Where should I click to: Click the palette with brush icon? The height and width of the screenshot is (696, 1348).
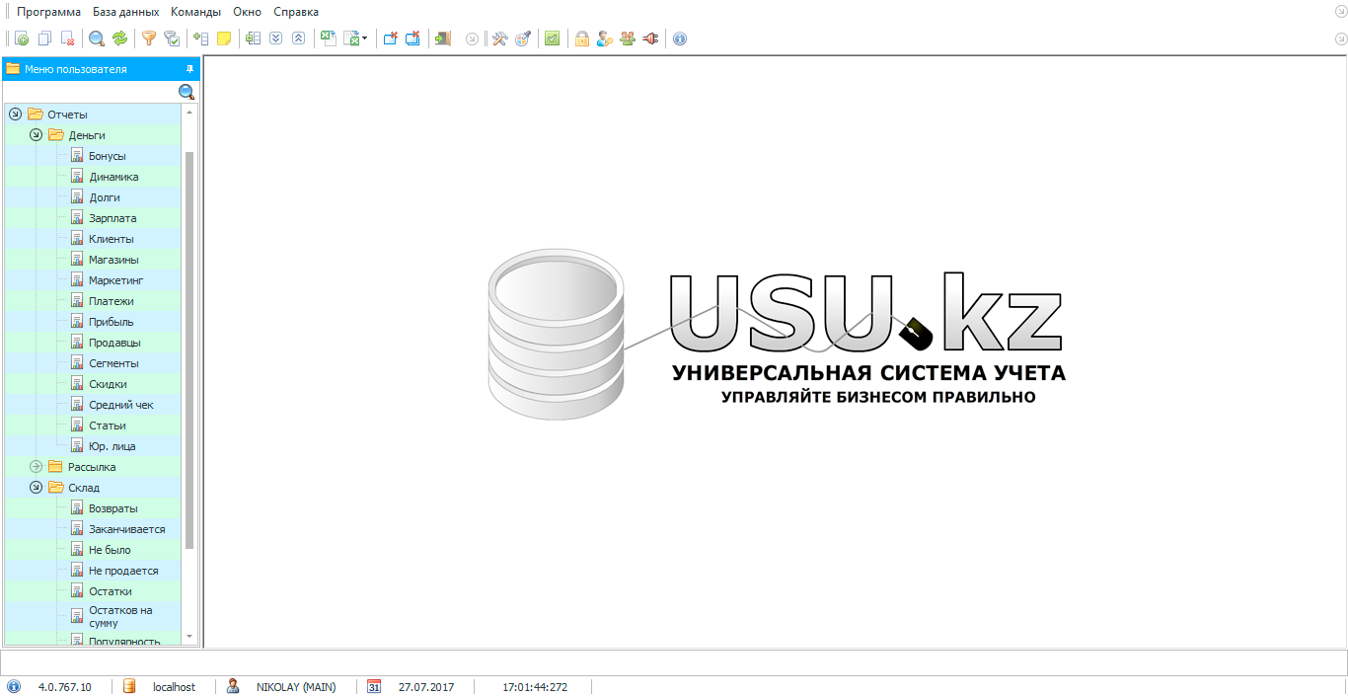[x=523, y=39]
